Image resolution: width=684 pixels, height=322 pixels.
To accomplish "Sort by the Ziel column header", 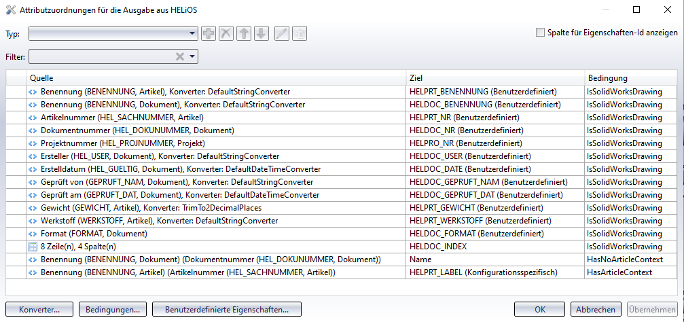I will coord(496,78).
